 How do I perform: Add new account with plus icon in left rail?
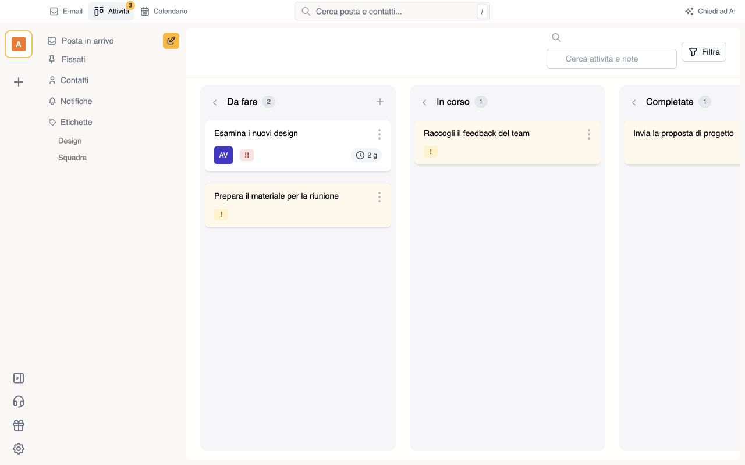pos(19,82)
